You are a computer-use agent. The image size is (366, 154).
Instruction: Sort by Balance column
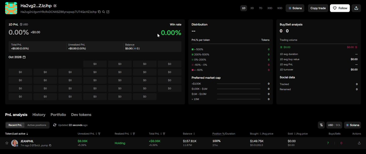tap(194, 134)
